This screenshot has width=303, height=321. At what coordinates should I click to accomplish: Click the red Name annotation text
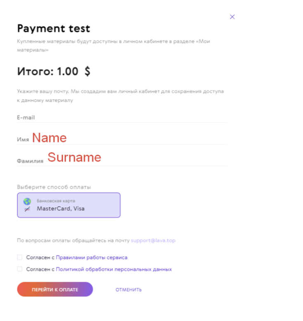(x=50, y=137)
